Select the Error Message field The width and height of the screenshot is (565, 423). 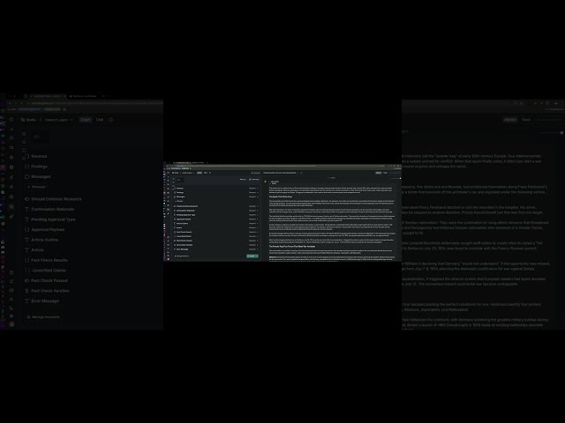(x=215, y=249)
